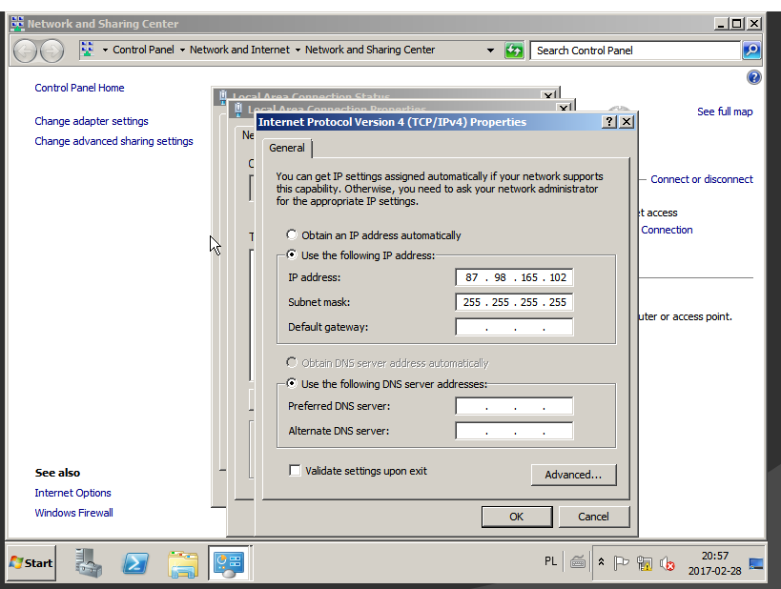The height and width of the screenshot is (589, 781).
Task: Click the search magnifier icon
Action: (751, 51)
